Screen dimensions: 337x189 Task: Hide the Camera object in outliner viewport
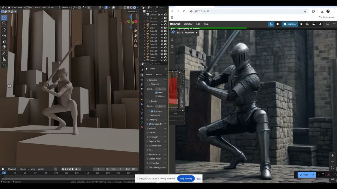tap(162, 24)
